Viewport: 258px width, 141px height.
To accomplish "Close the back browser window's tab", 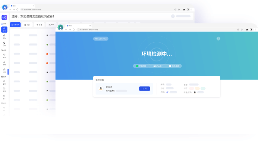I will click(33, 6).
